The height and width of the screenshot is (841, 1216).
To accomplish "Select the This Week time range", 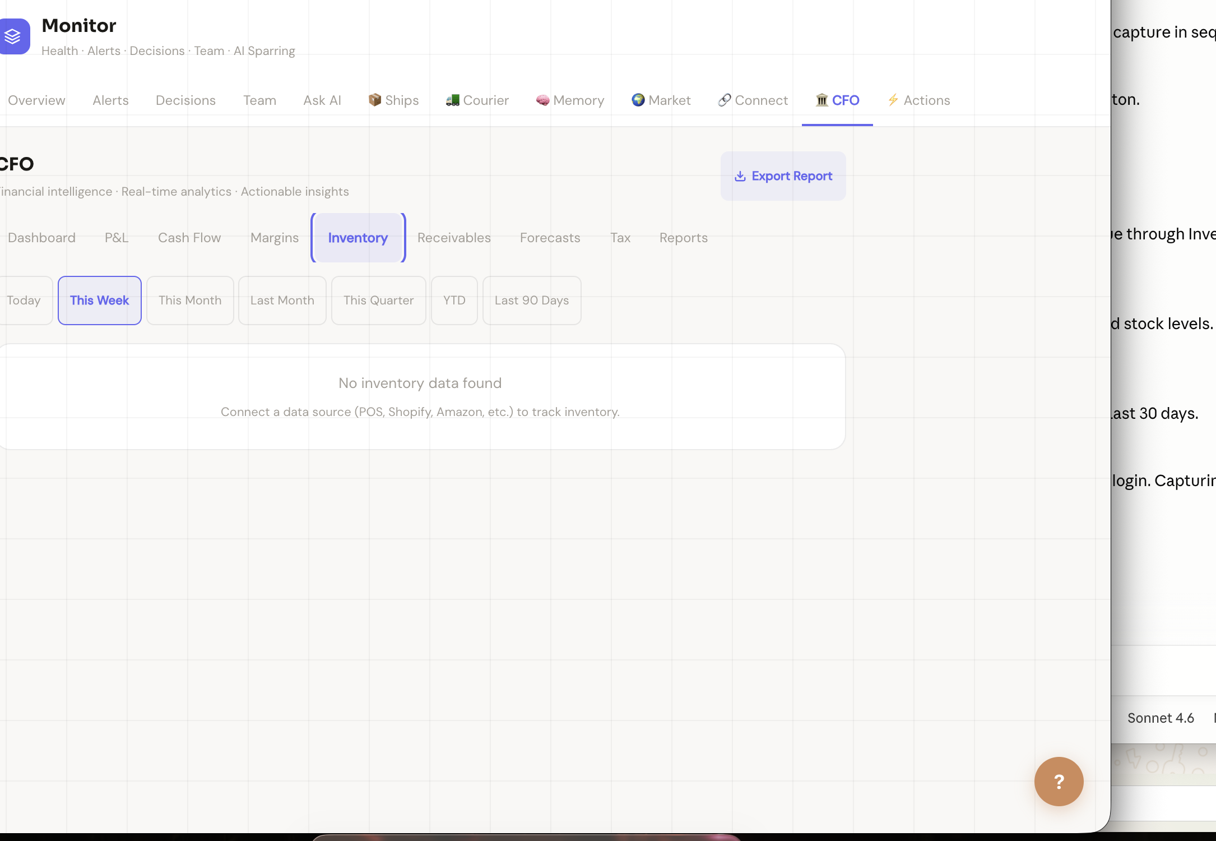I will [100, 301].
